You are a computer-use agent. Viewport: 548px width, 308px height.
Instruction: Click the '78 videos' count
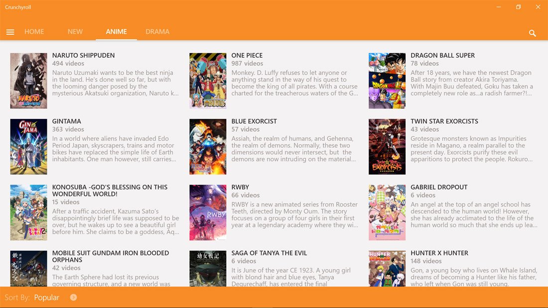coord(424,64)
